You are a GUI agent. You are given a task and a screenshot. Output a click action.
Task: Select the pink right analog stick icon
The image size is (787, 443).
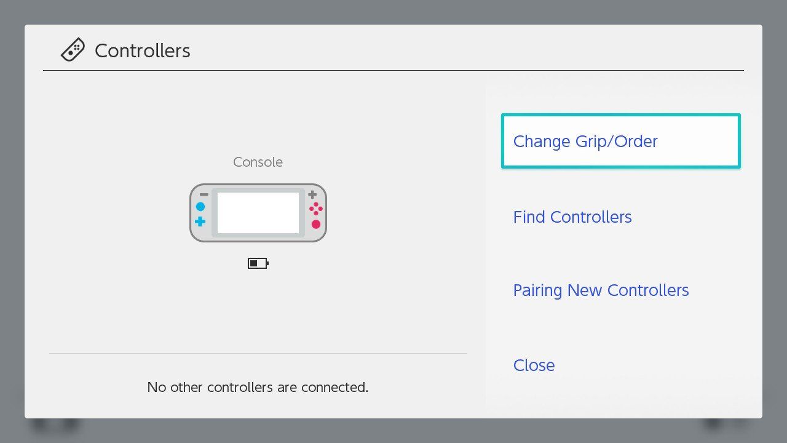[x=315, y=224]
